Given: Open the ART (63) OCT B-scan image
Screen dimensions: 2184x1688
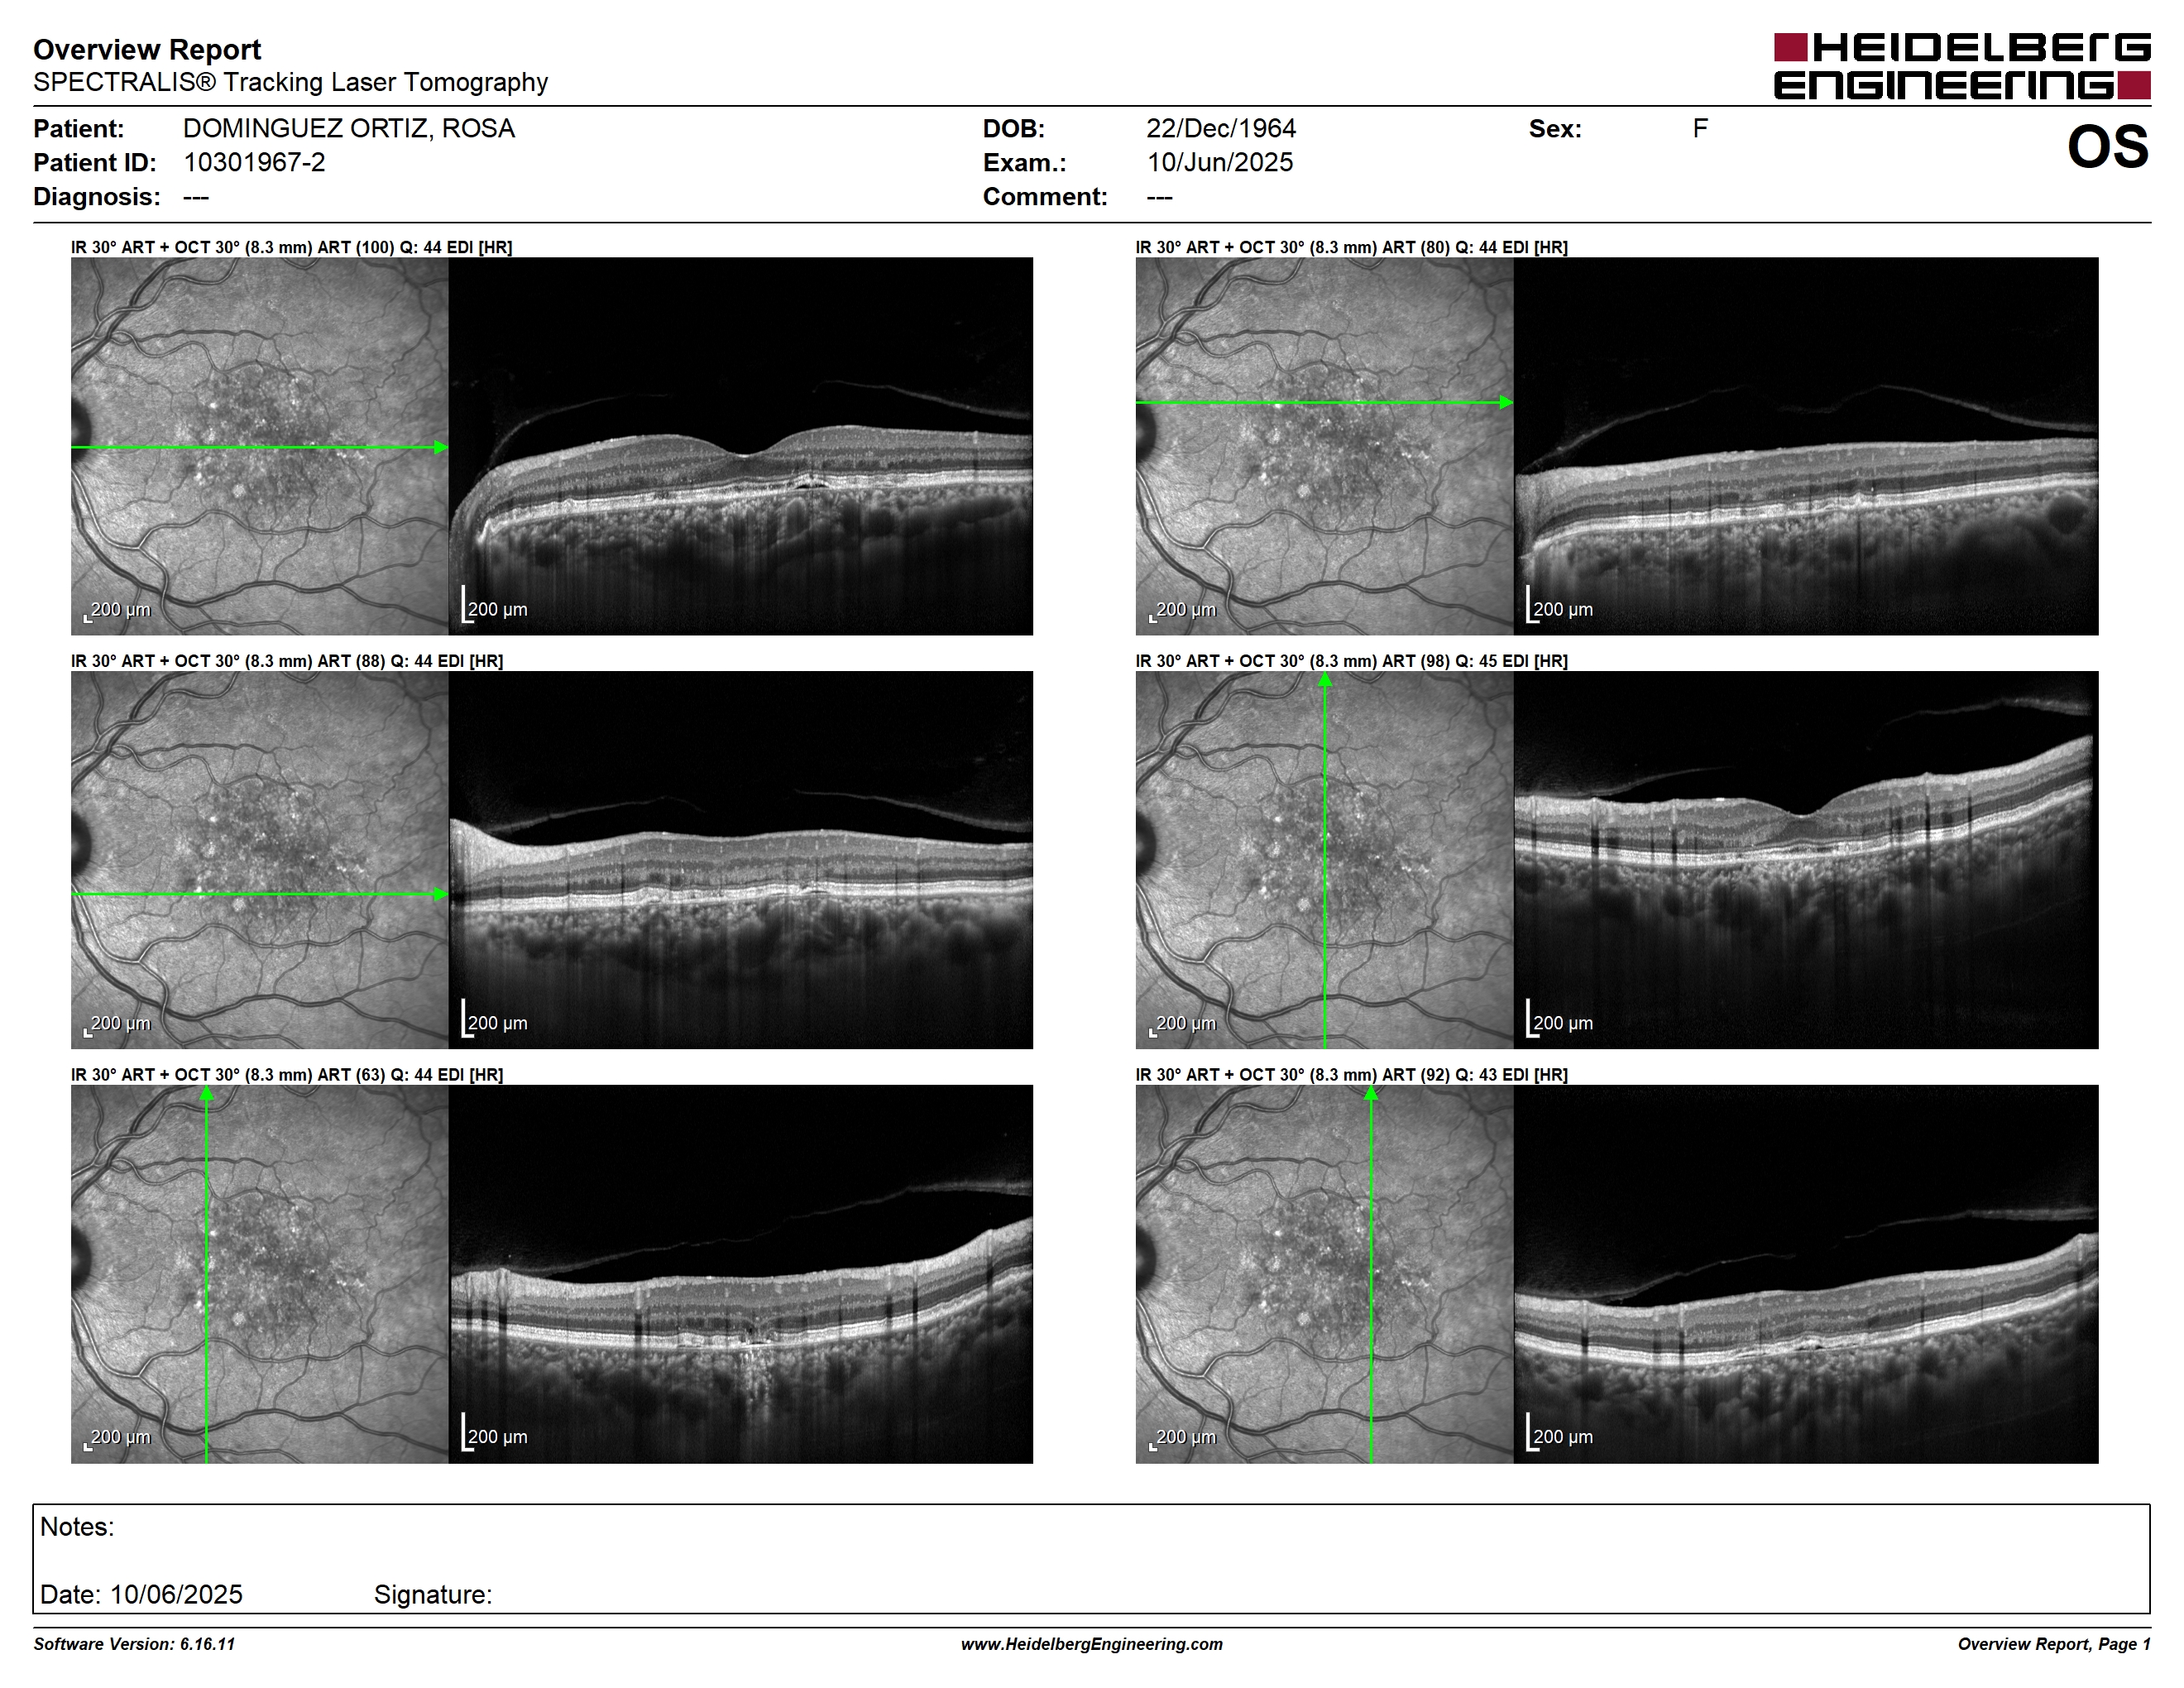Looking at the screenshot, I should (741, 1274).
